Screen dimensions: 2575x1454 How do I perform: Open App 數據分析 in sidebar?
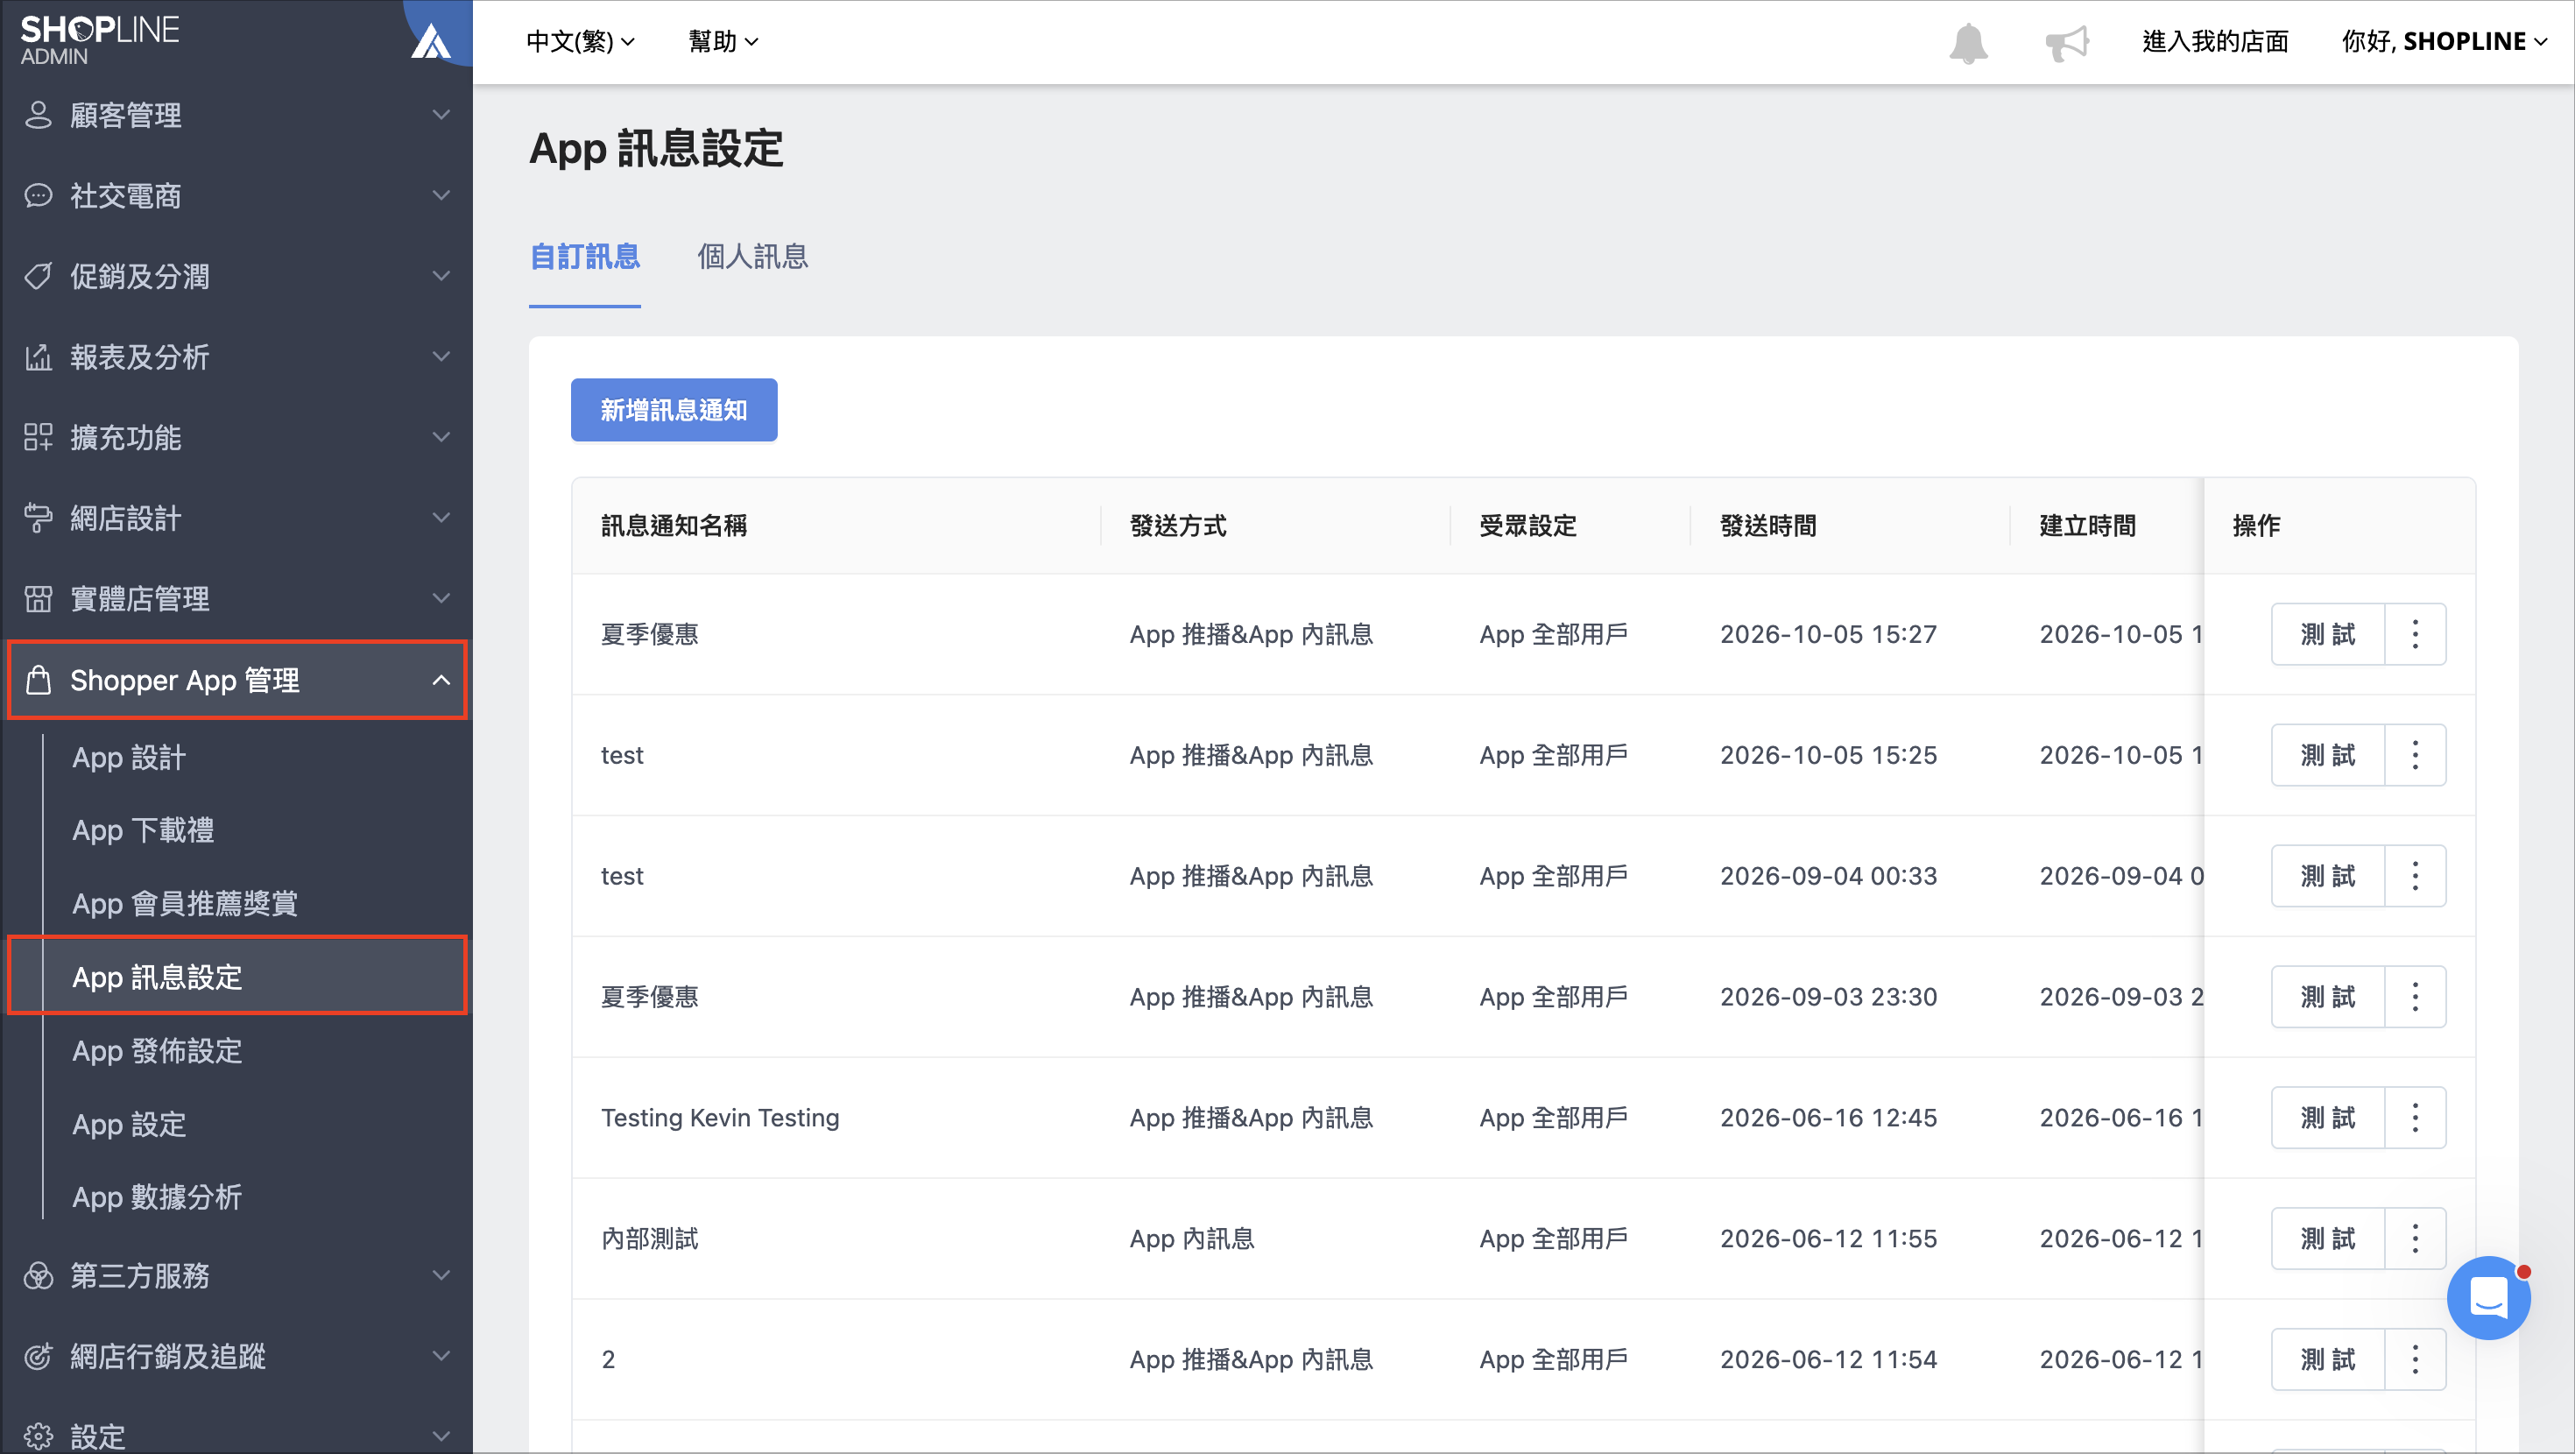click(157, 1197)
